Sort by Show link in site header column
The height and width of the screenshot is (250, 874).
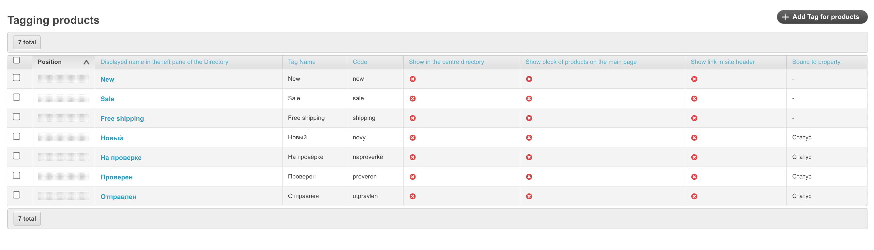click(722, 62)
